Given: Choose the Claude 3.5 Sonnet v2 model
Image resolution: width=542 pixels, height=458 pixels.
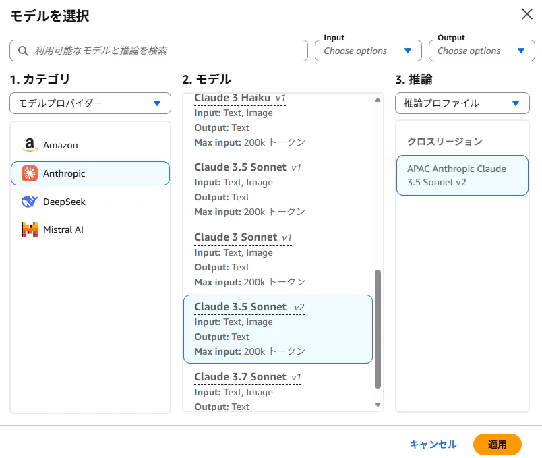Looking at the screenshot, I should (278, 329).
